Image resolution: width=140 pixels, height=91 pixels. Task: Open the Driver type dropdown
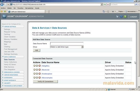point(82,47)
